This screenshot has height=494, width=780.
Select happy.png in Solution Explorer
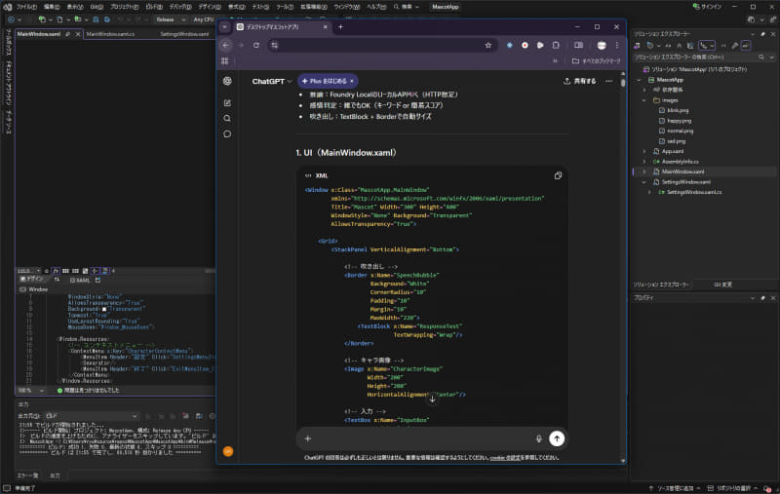(x=679, y=121)
